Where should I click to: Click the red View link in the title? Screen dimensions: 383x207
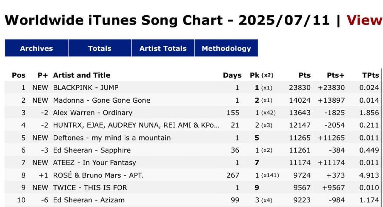[x=364, y=20]
